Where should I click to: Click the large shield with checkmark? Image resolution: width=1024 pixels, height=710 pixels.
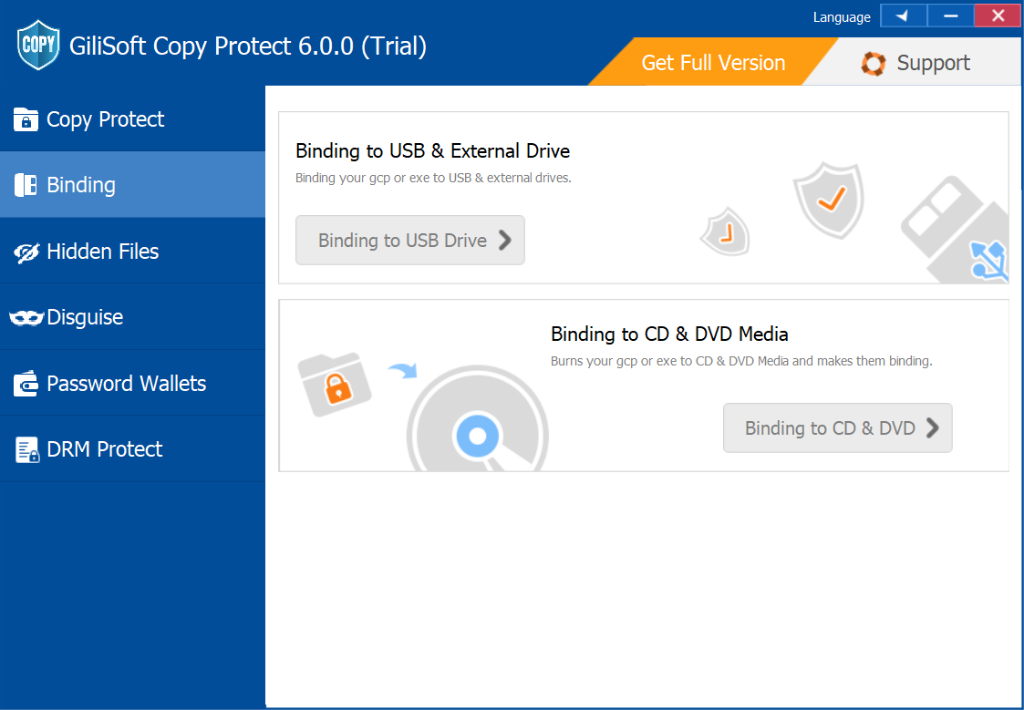click(829, 201)
